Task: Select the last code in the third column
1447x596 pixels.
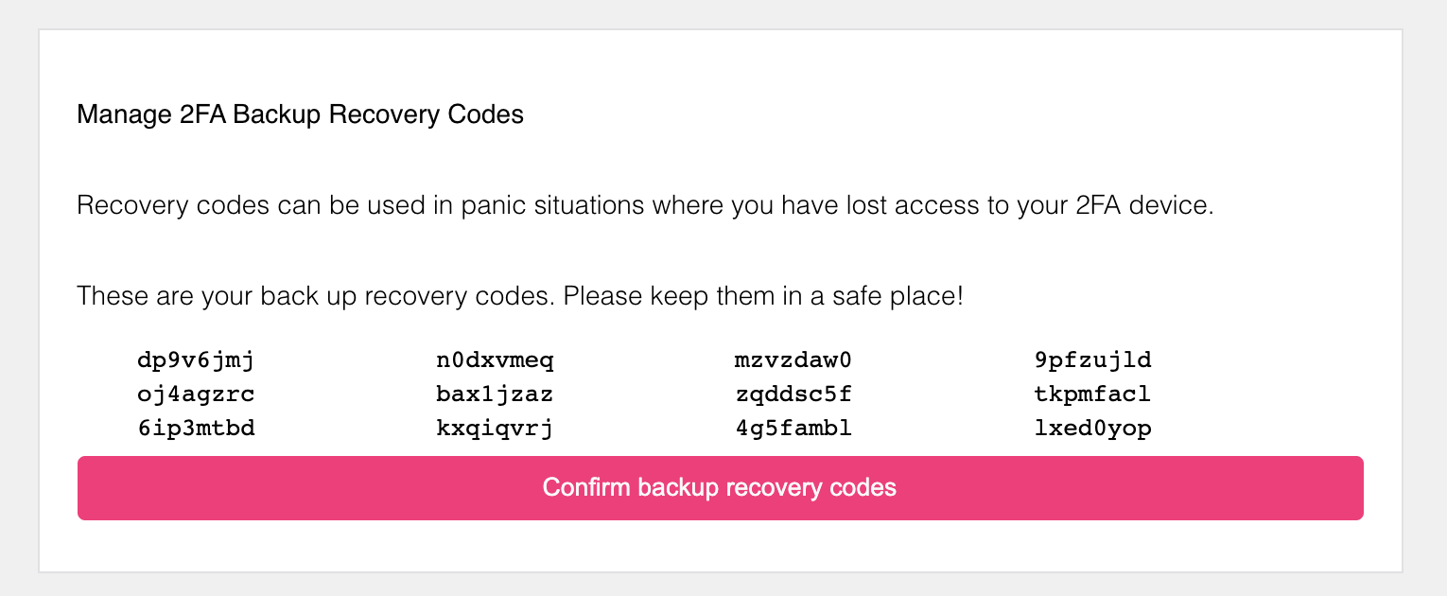Action: 793,428
